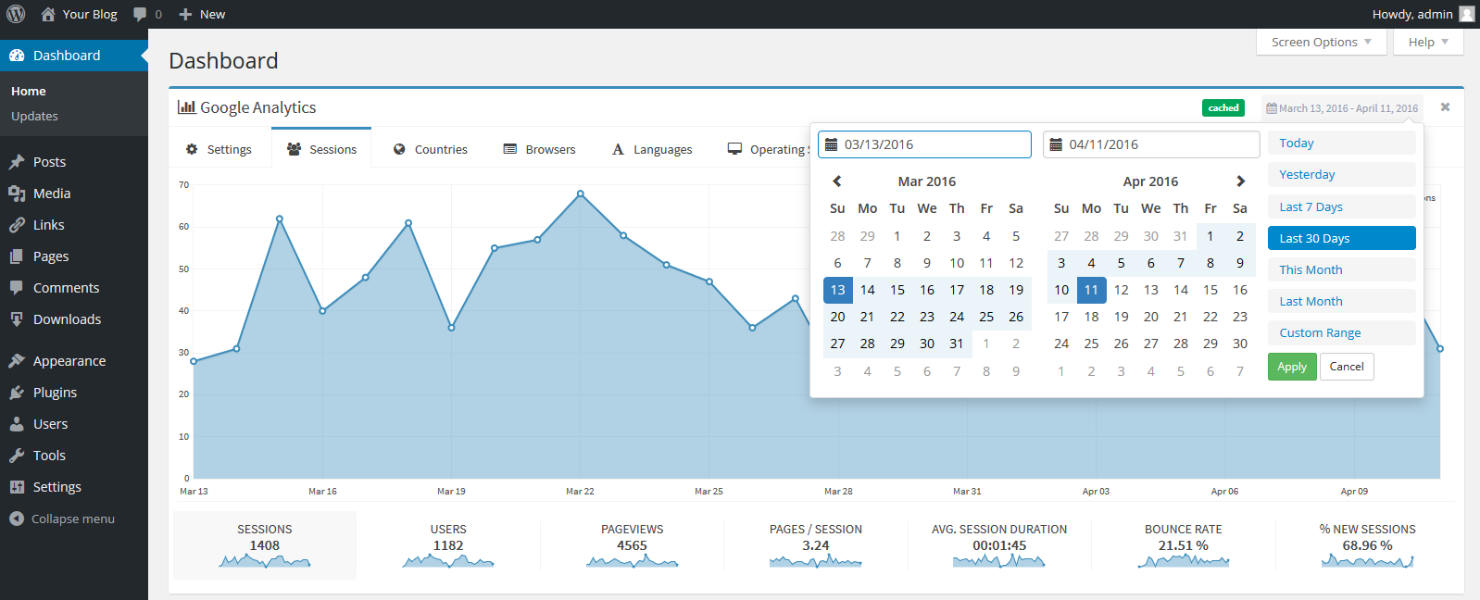This screenshot has height=600, width=1480.
Task: Switch to the Sessions tab
Action: [321, 148]
